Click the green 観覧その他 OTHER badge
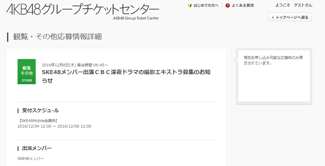325x166 pixels. click(x=26, y=72)
